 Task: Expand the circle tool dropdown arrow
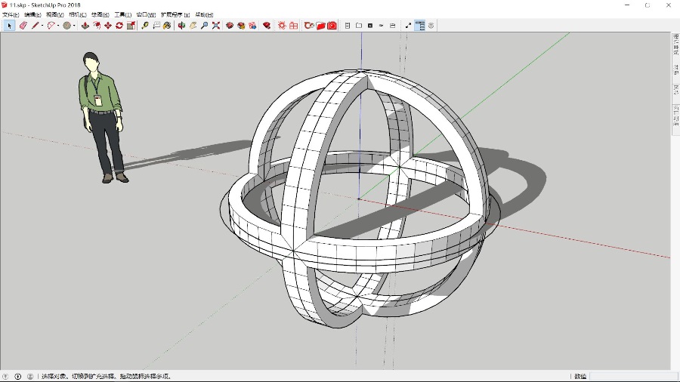point(74,26)
